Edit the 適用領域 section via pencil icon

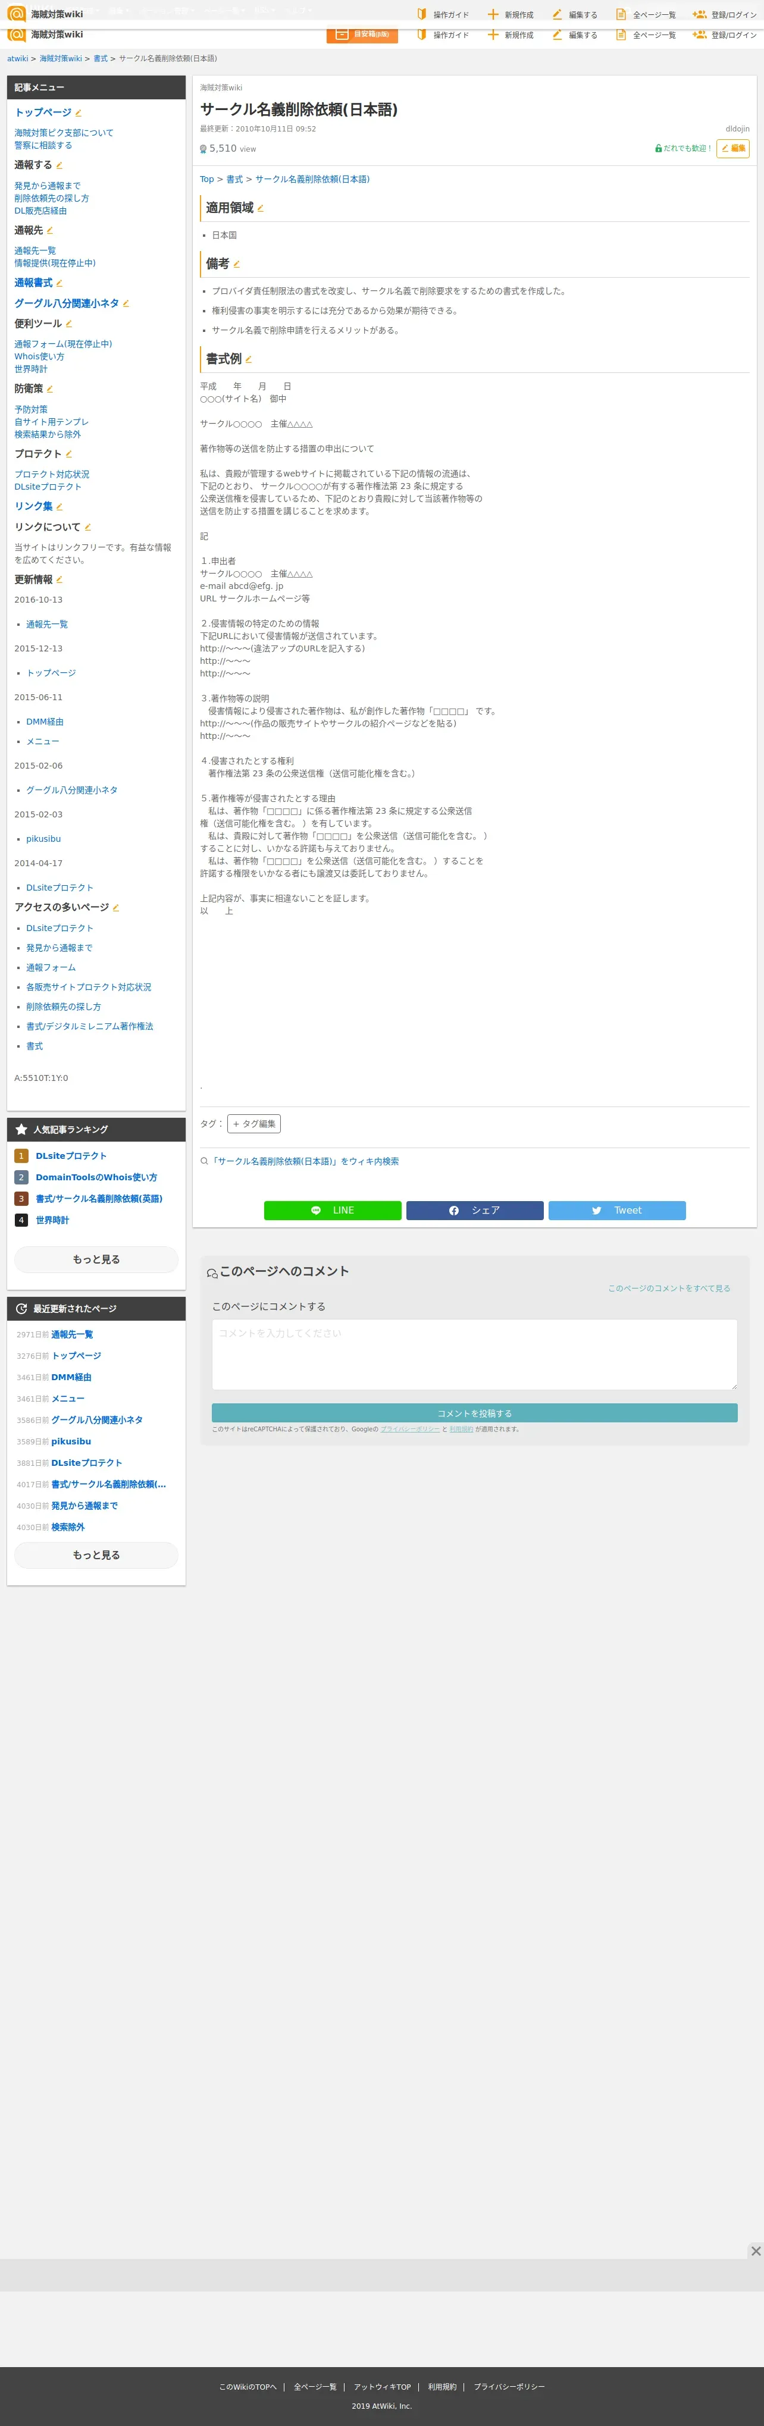[x=261, y=208]
